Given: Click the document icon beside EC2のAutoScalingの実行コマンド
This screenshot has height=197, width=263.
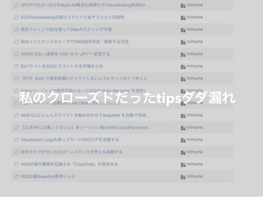Looking at the screenshot, I should click(16, 17).
